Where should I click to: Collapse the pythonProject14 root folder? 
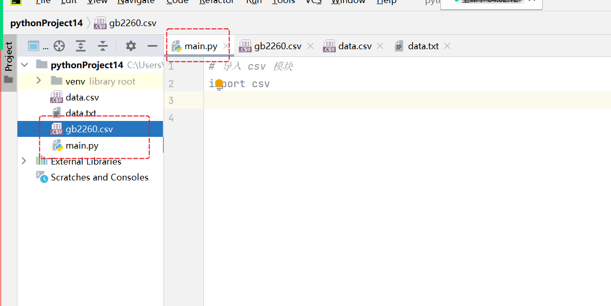pos(25,65)
